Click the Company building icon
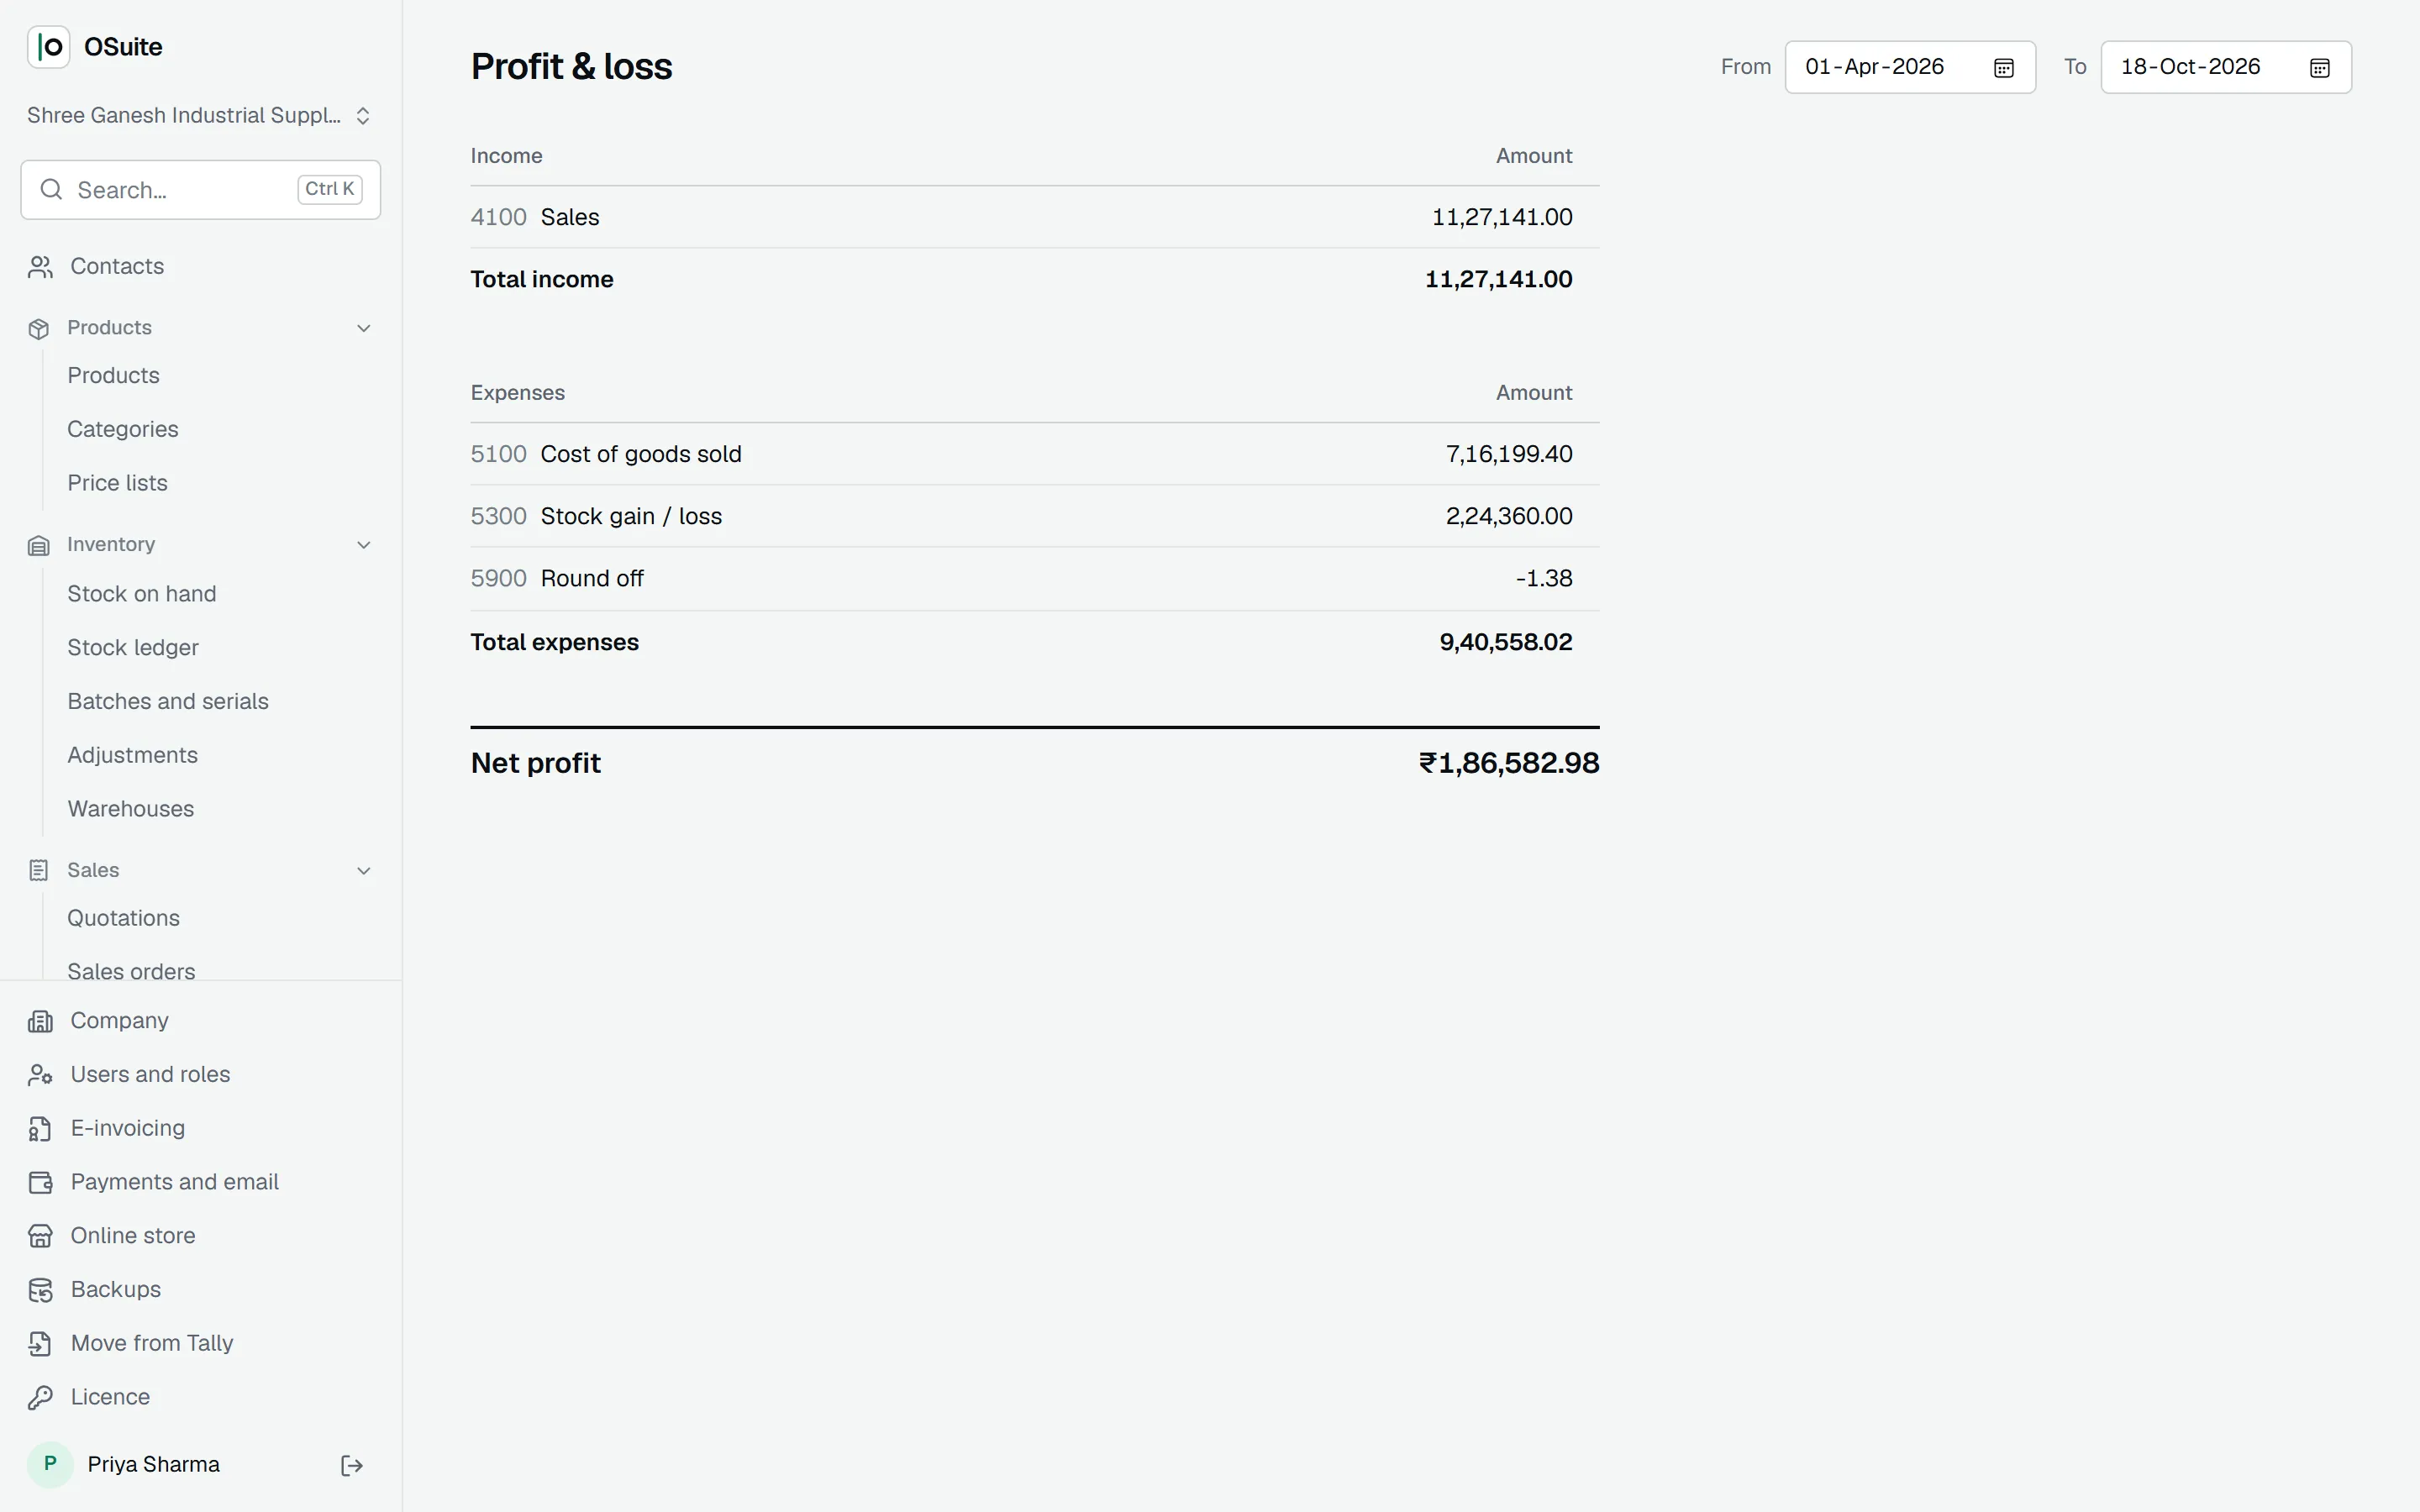Viewport: 2420px width, 1512px height. pos(40,1021)
